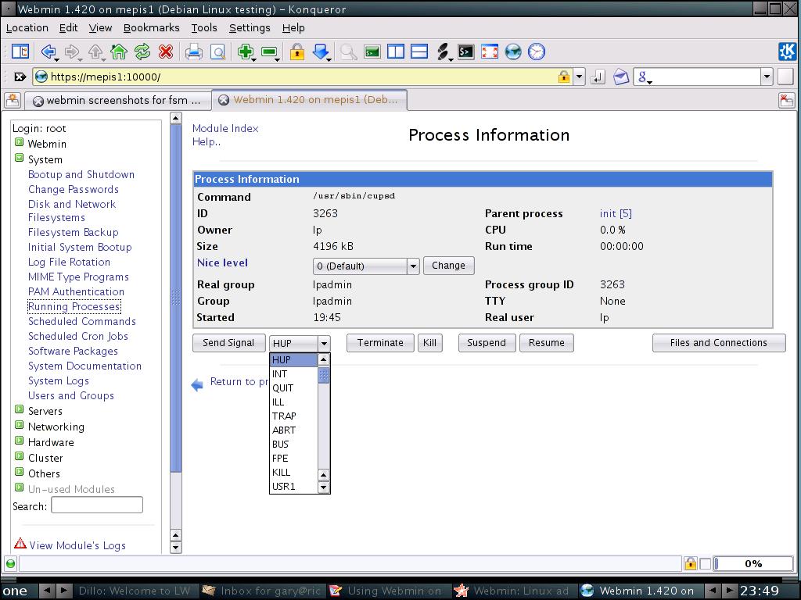The width and height of the screenshot is (801, 600).
Task: Increase font size with green plus icon
Action: pyautogui.click(x=246, y=52)
